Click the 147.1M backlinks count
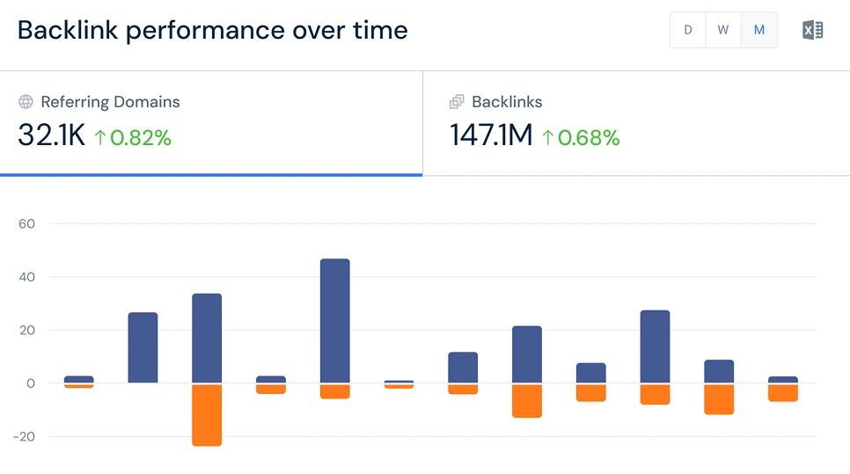The height and width of the screenshot is (474, 850). 491,136
